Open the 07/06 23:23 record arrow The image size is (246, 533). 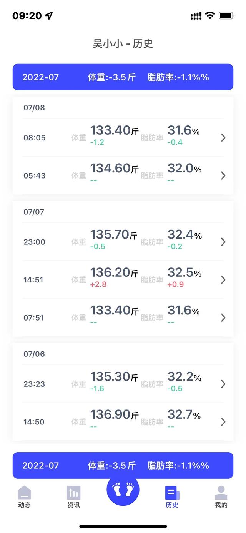[223, 384]
